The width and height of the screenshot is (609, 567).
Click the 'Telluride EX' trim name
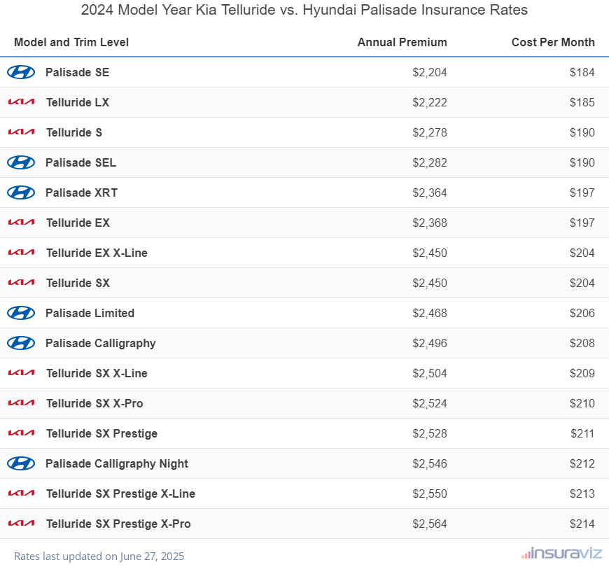pyautogui.click(x=78, y=223)
